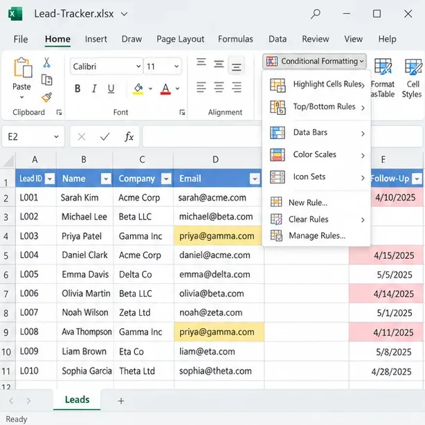Switch to the Review tab
This screenshot has height=425, width=425.
(x=316, y=39)
